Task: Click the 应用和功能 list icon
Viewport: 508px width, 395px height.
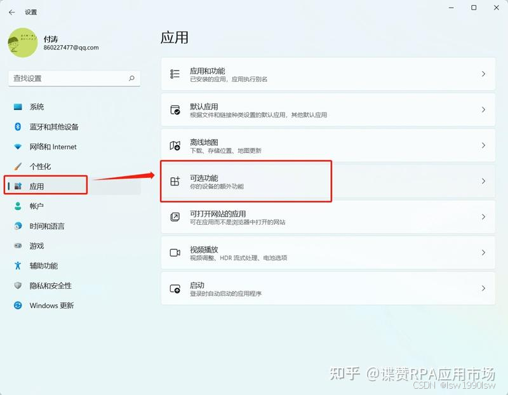Action: 175,74
